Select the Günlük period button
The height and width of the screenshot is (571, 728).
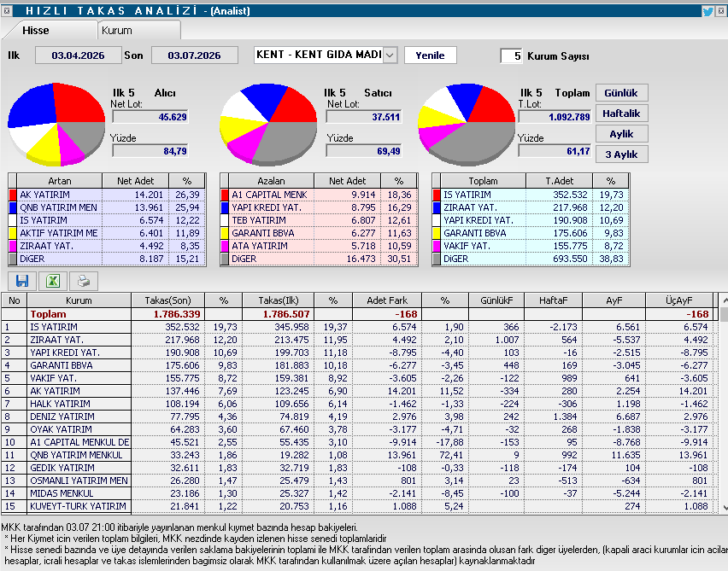(x=621, y=93)
